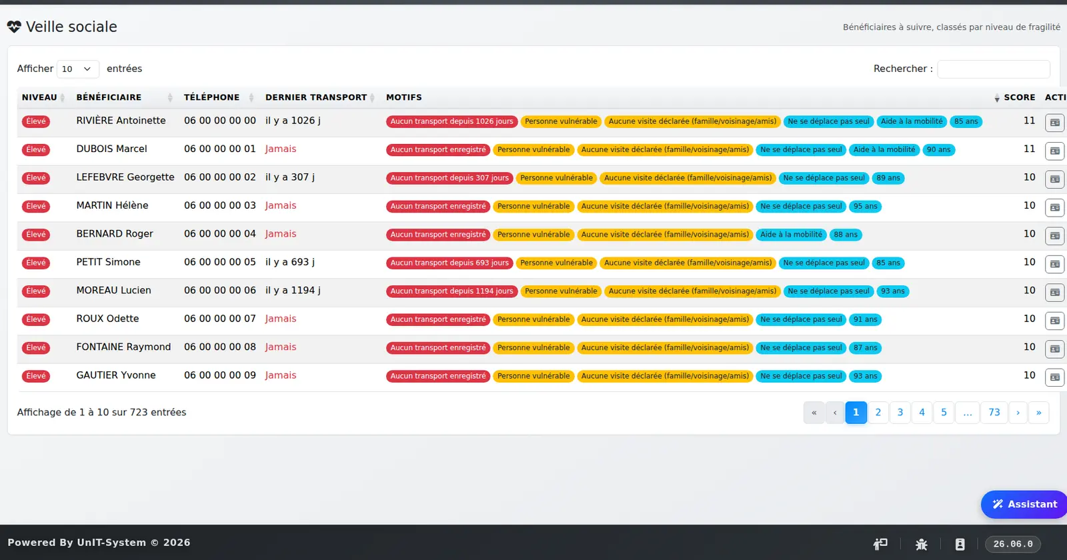
Task: Click phone number 06 00 00 00 05
Action: click(220, 262)
